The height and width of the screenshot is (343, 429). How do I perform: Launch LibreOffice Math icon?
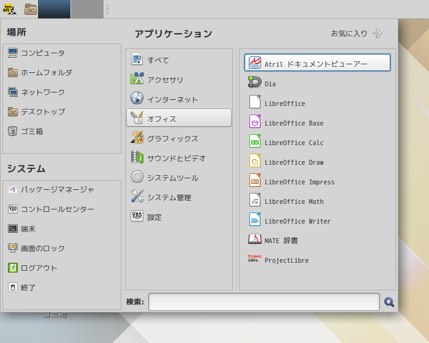[x=255, y=200]
